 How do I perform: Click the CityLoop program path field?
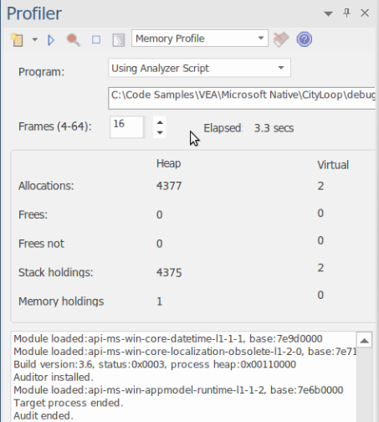point(242,98)
